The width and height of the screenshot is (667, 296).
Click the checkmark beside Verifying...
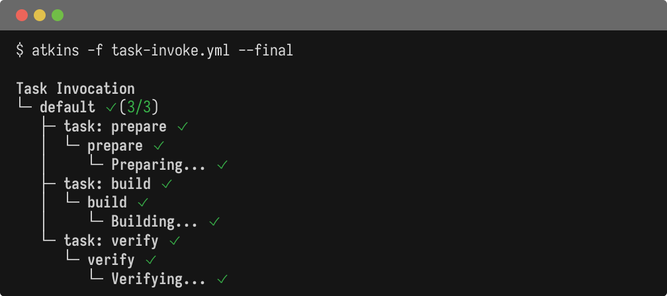coord(222,279)
